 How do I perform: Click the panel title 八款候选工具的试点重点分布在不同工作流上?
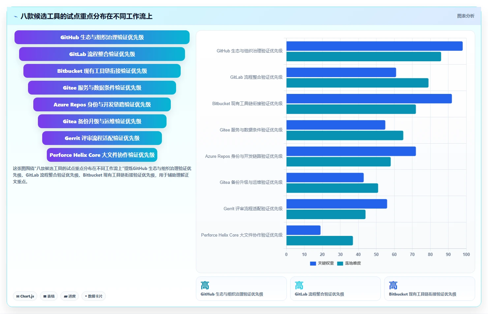click(x=86, y=16)
